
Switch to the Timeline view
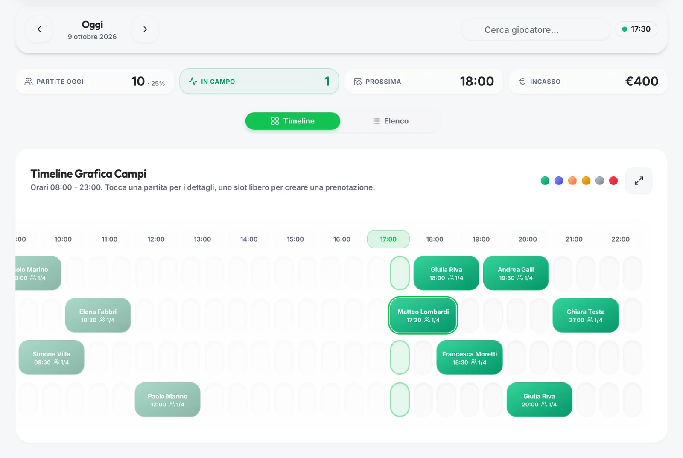(x=292, y=121)
